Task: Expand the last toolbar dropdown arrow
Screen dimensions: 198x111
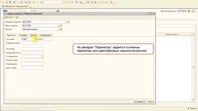Action: coord(114,3)
